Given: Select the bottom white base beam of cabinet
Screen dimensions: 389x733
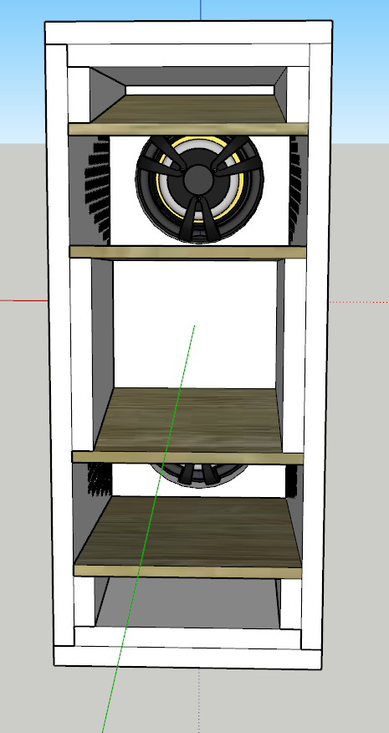Looking at the screenshot, I should click(187, 657).
